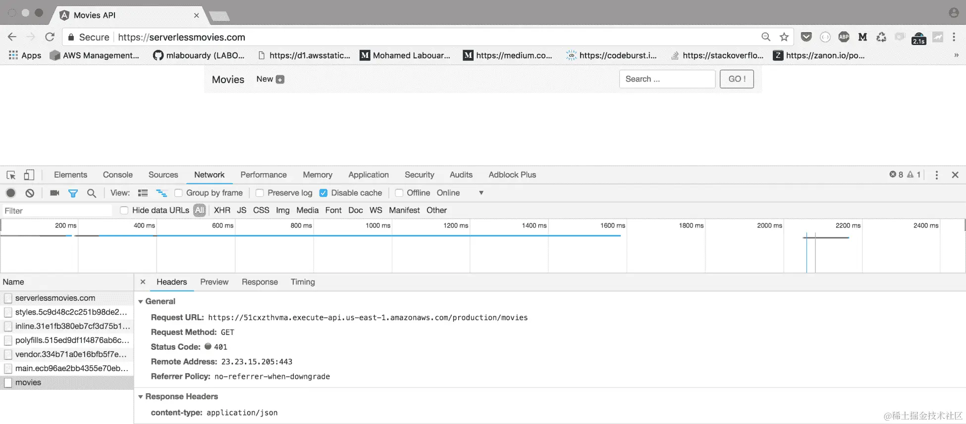Toggle the device toolbar icon
This screenshot has width=966, height=424.
tap(29, 175)
